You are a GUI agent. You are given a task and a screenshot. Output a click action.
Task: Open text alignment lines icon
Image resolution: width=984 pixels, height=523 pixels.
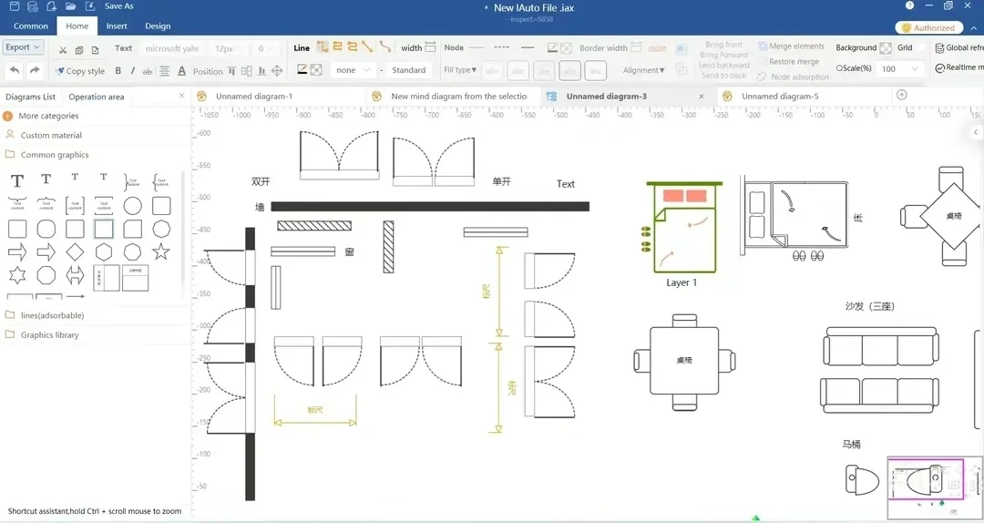pos(164,71)
